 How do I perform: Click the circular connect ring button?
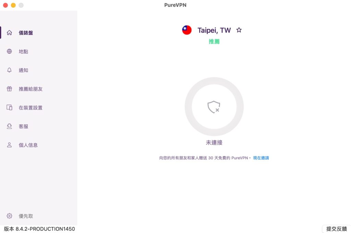point(214,107)
